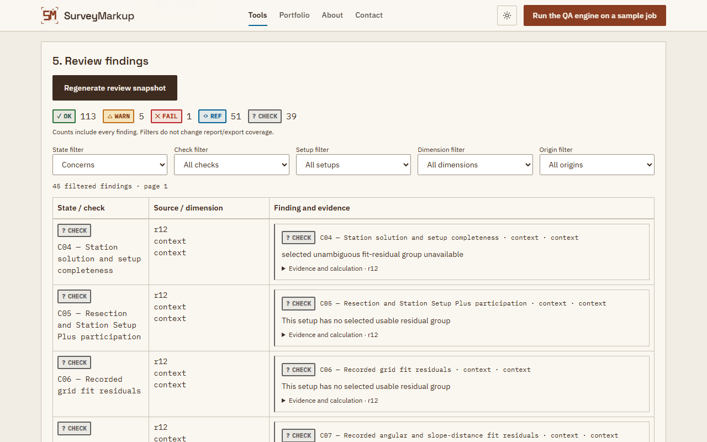Viewport: 707px width, 442px height.
Task: Click the CHECK badge inside C05 finding card
Action: click(298, 303)
